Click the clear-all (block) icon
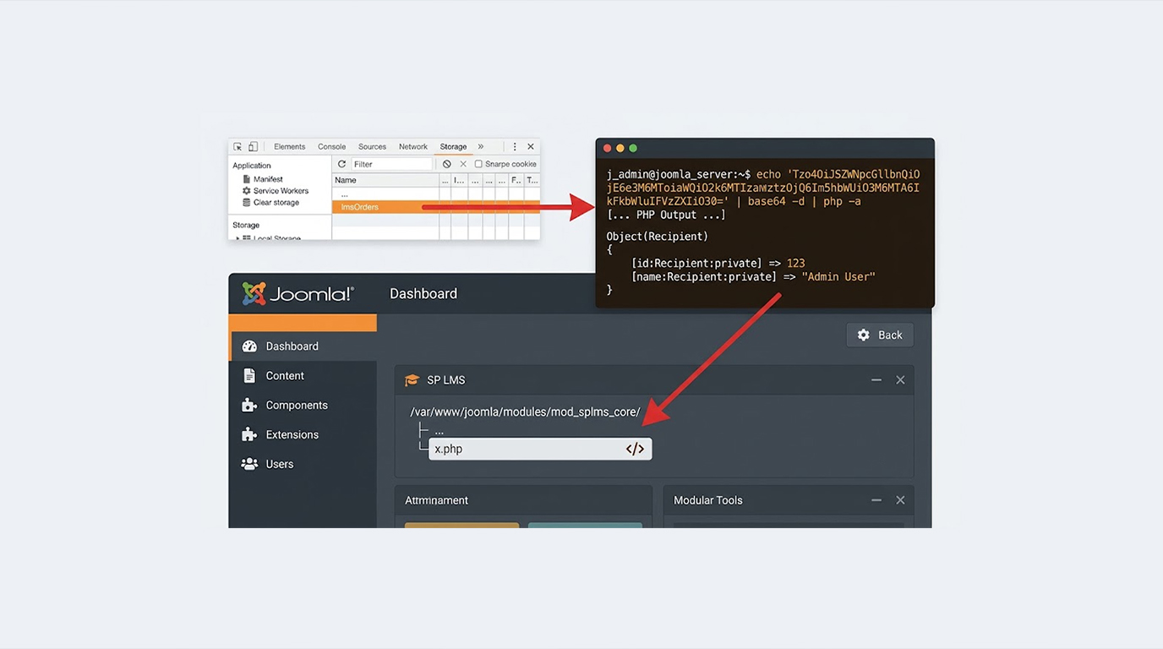1163x649 pixels. pyautogui.click(x=447, y=164)
